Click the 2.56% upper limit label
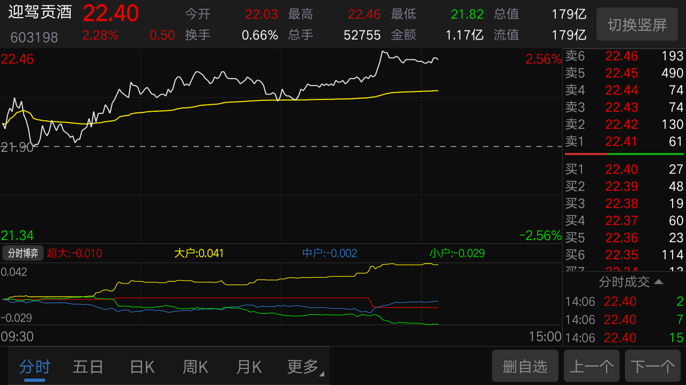Image resolution: width=686 pixels, height=385 pixels. (x=543, y=59)
